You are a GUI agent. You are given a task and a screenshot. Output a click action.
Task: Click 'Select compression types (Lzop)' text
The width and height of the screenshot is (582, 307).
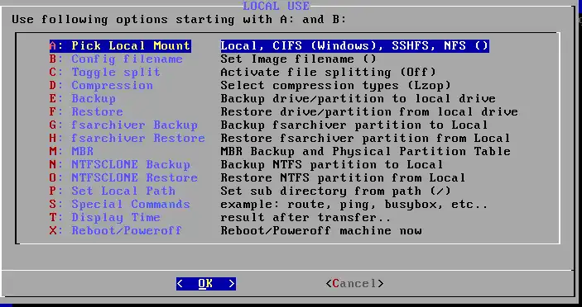pos(335,86)
